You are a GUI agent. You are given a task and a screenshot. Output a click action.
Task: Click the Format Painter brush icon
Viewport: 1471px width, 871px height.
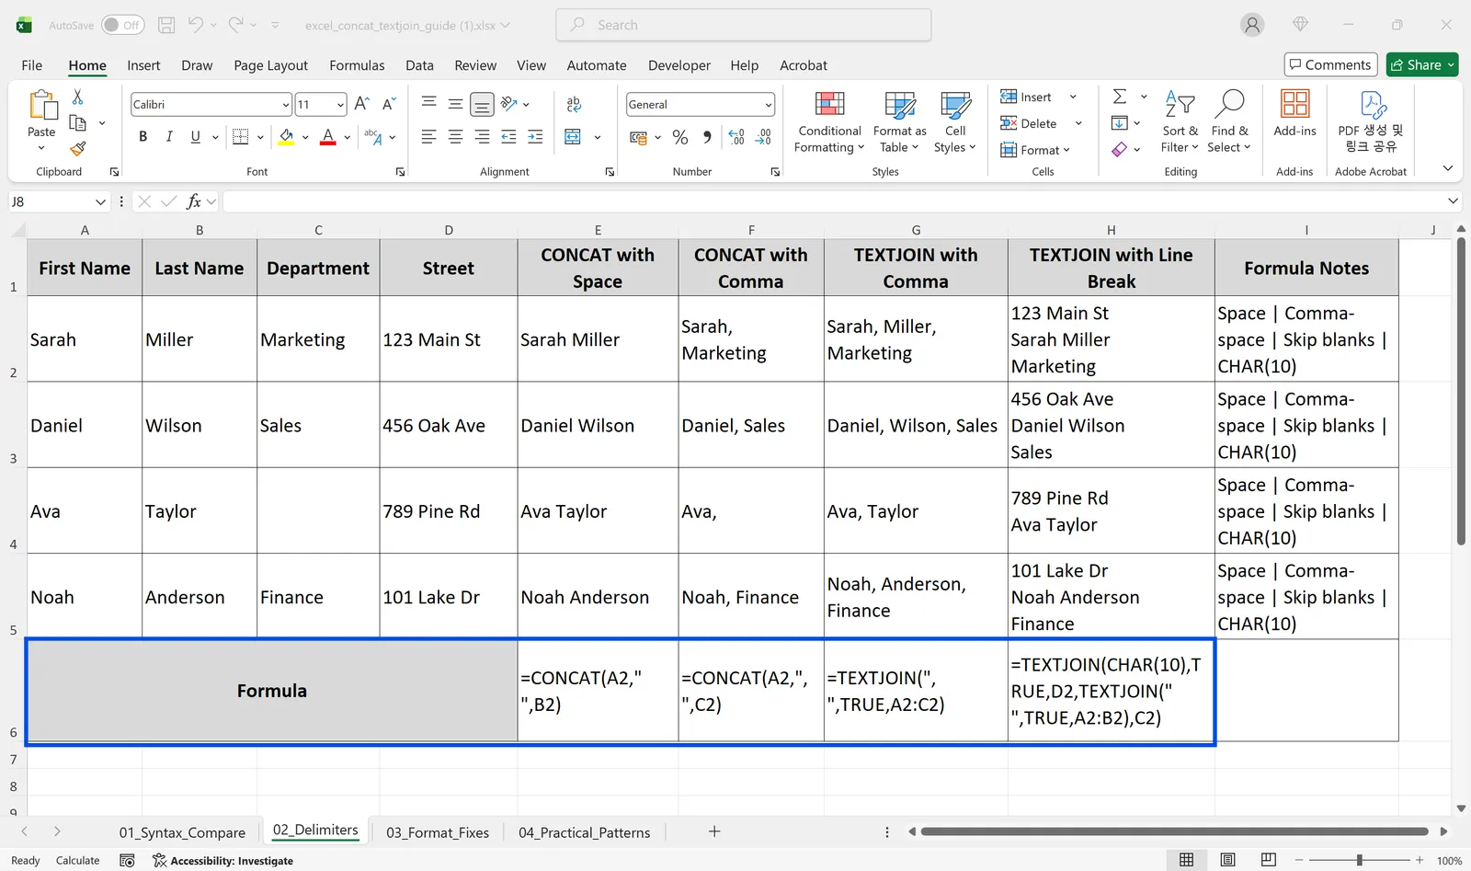pyautogui.click(x=78, y=148)
